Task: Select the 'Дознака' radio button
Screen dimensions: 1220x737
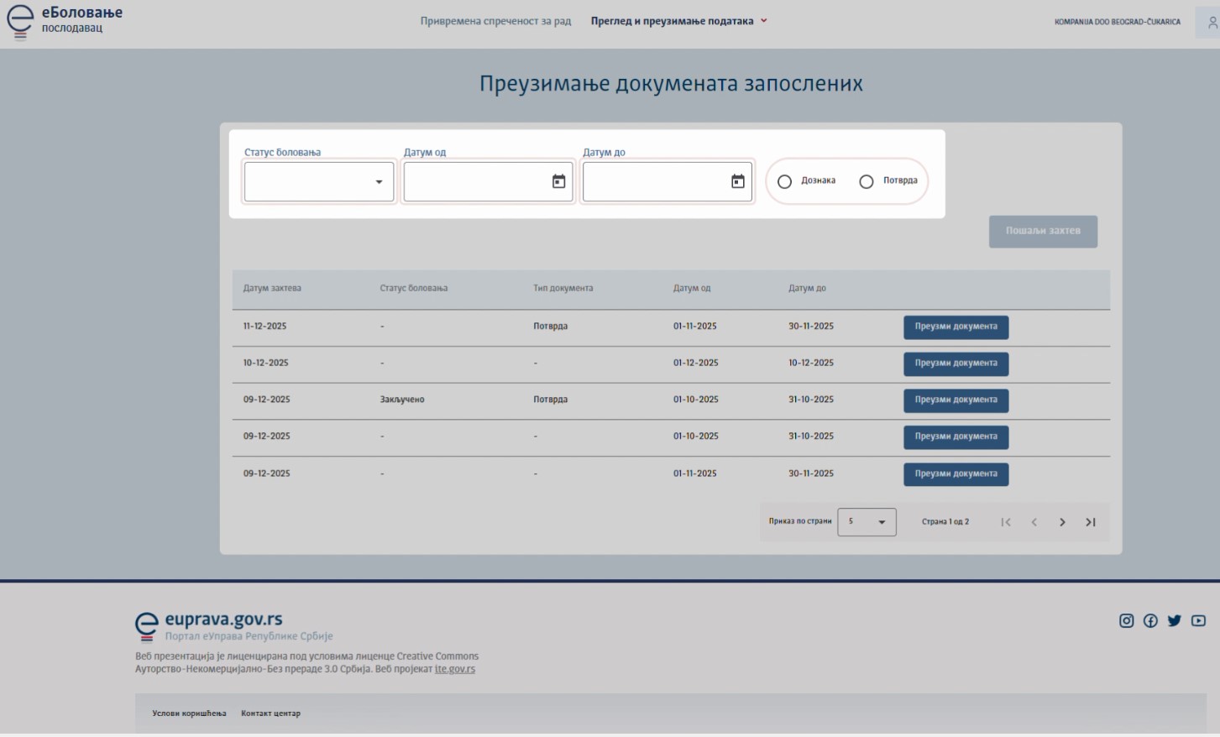Action: point(784,181)
